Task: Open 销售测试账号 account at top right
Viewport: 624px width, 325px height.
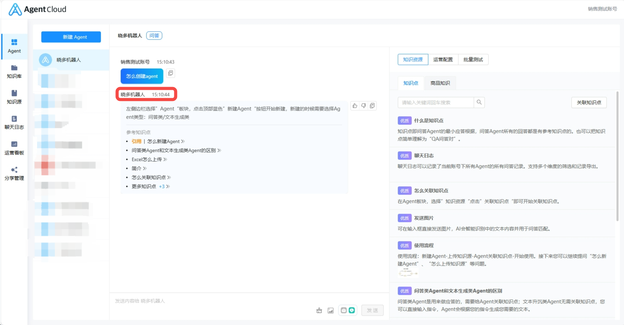Action: pyautogui.click(x=603, y=9)
